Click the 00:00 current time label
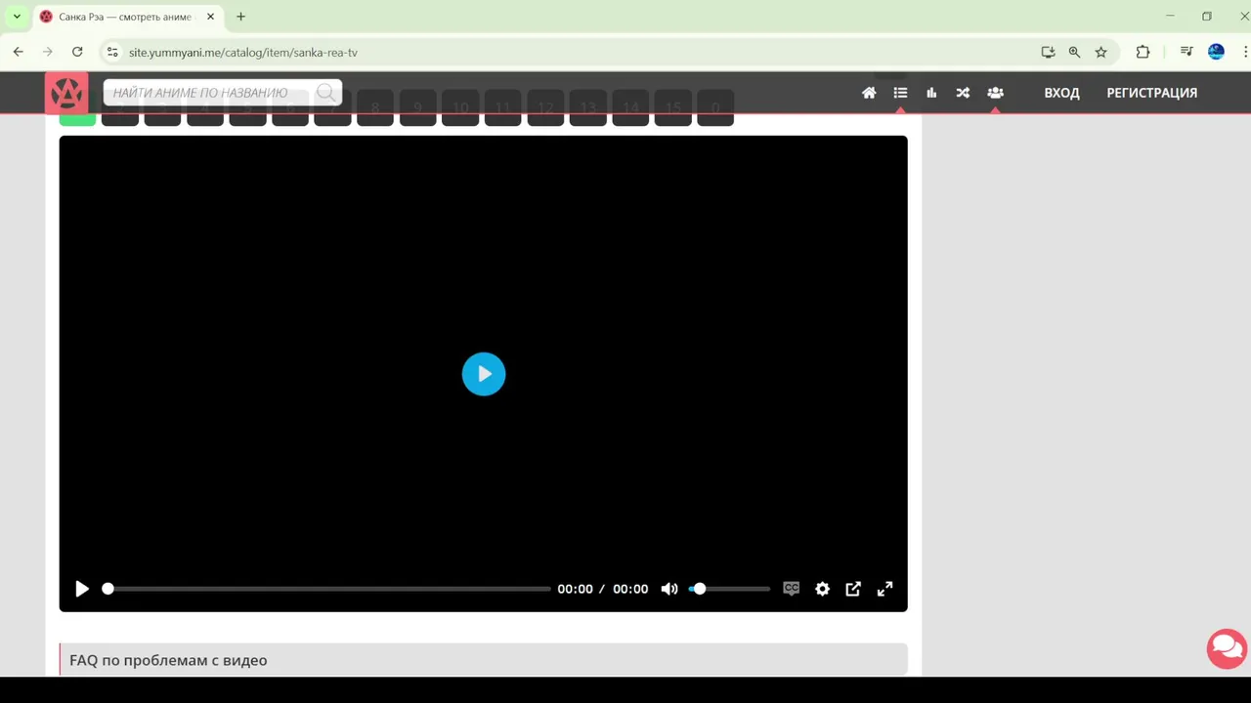 [575, 589]
